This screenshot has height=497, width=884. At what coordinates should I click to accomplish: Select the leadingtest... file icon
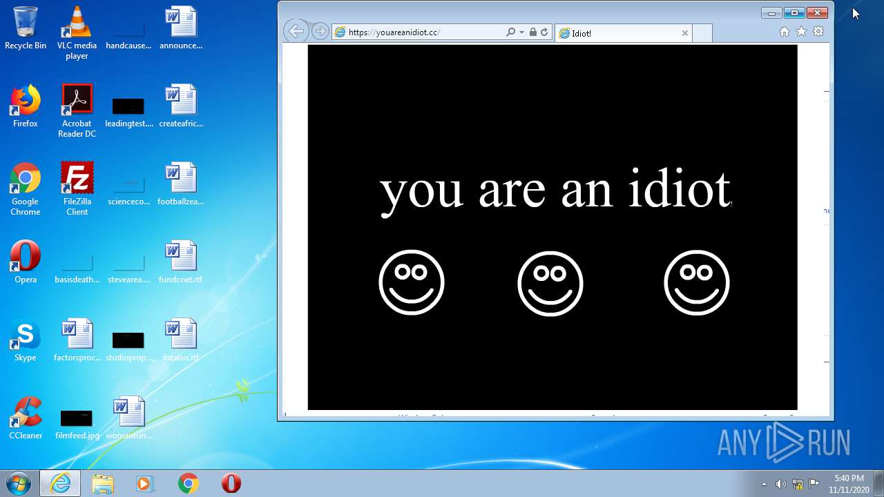[128, 111]
